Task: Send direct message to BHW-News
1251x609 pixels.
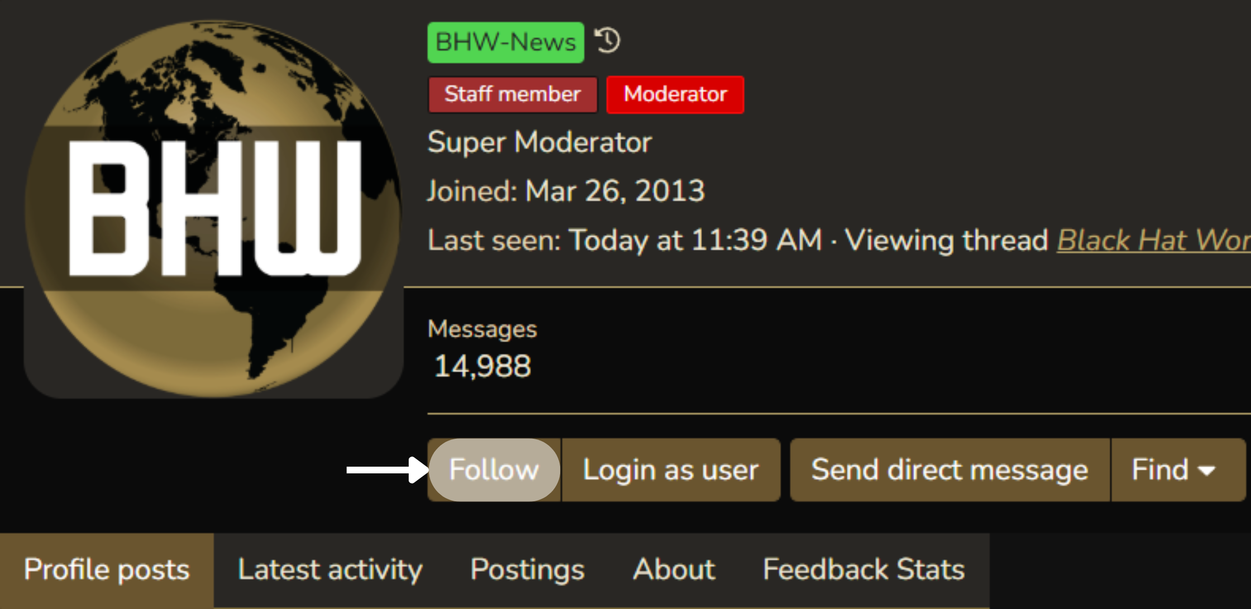Action: pyautogui.click(x=949, y=469)
